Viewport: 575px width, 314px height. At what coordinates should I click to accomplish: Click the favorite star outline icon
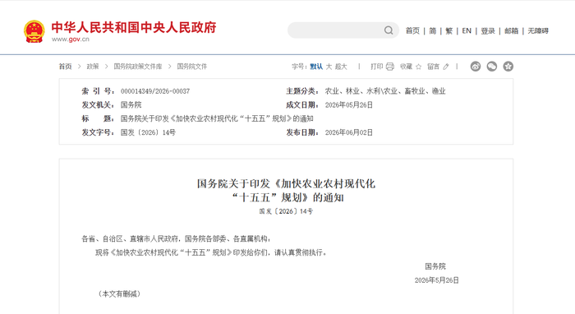[418, 67]
